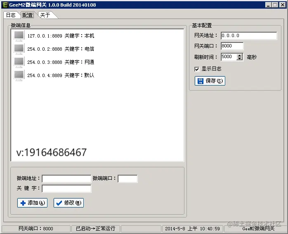This screenshot has width=288, height=234.
Task: Click the status bar date 2014-5-8 上午 10:40:59
Action: 192,229
